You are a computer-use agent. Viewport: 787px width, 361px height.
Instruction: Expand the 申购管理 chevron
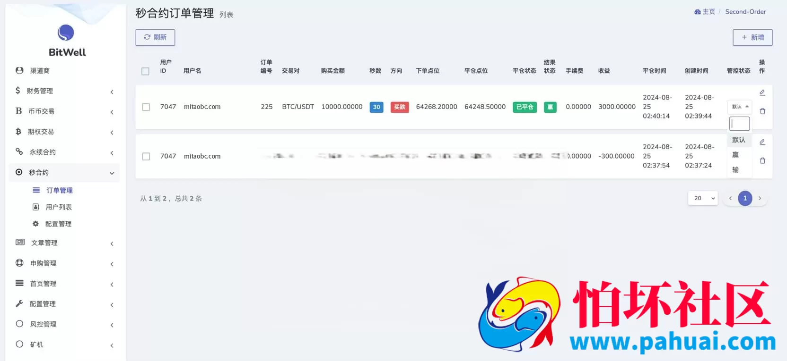112,264
